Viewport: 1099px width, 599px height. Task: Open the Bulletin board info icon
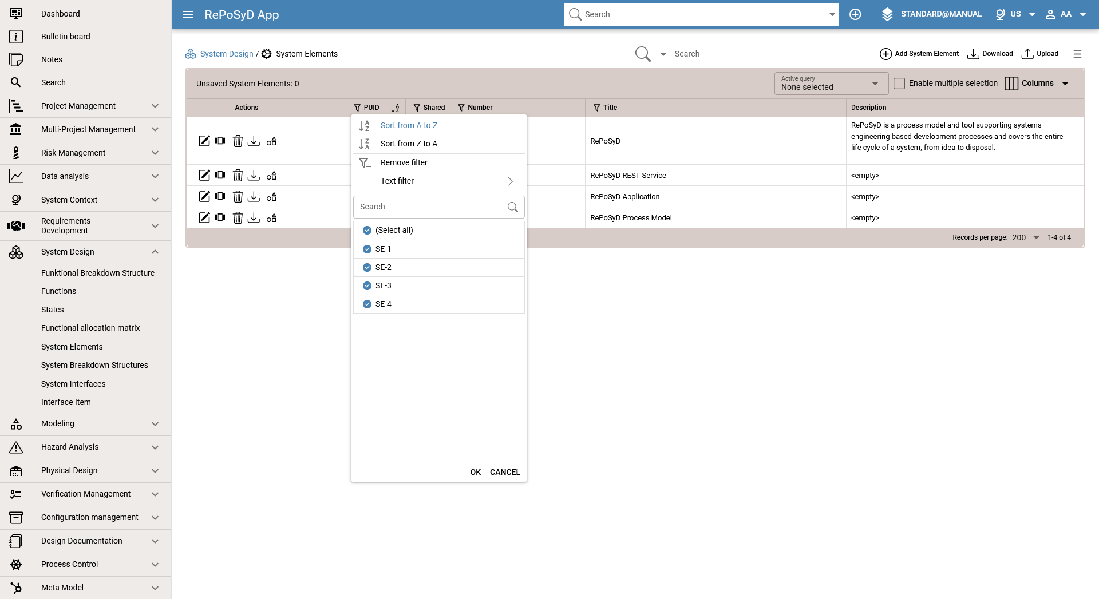coord(16,37)
